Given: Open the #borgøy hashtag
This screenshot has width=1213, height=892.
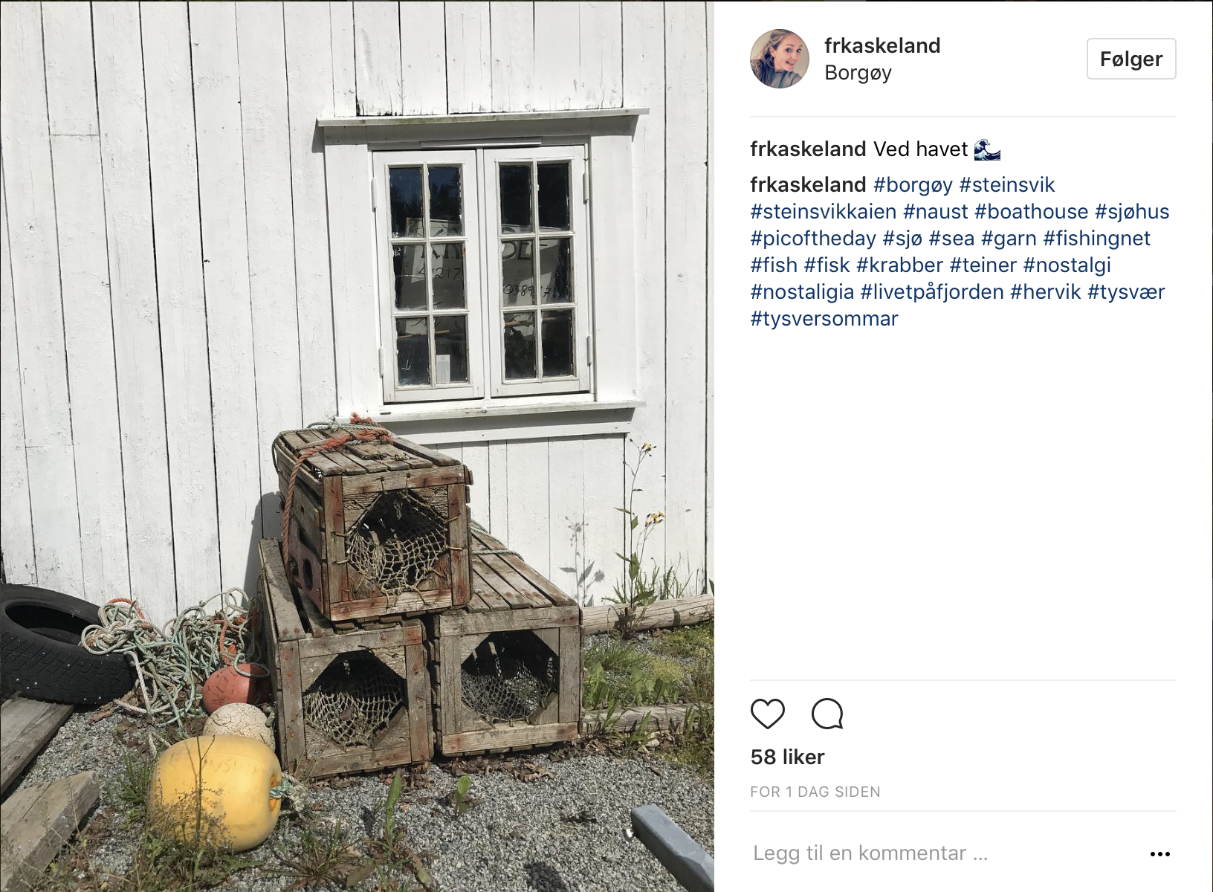Looking at the screenshot, I should pyautogui.click(x=913, y=185).
